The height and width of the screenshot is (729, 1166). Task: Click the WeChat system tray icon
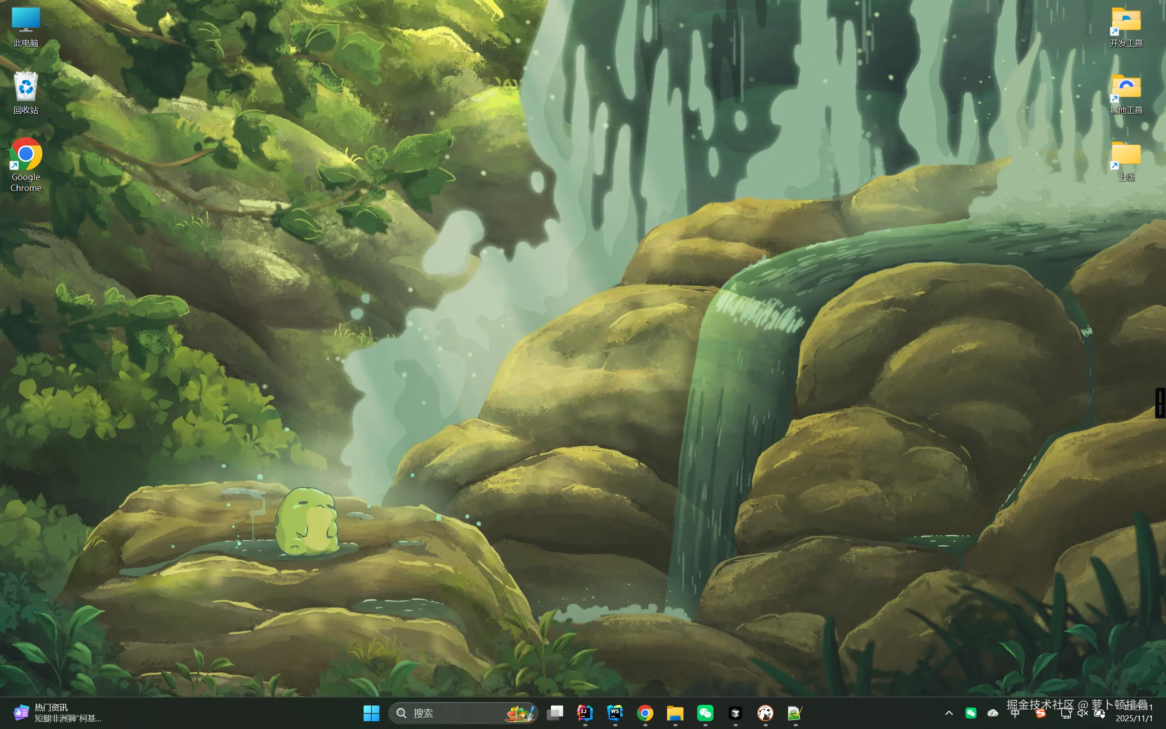[971, 713]
